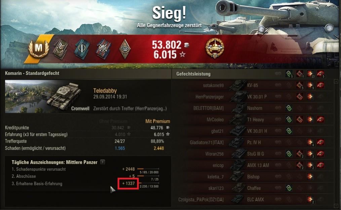This screenshot has height=210, width=341.
Task: Click the Schadenspunkte verursacht progress bar
Action: tap(148, 169)
